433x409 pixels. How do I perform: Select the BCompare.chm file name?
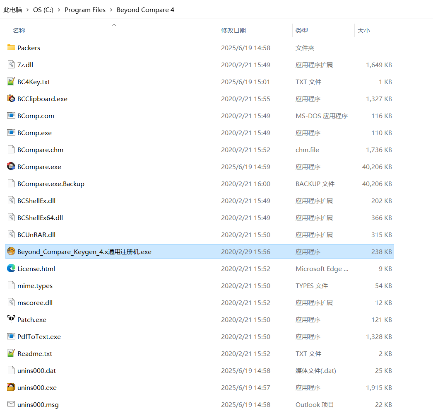[x=40, y=150]
